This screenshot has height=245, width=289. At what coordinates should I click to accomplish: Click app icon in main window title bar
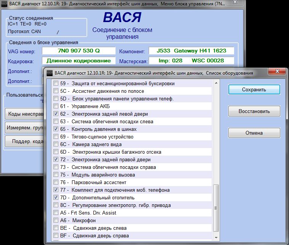point(4,4)
